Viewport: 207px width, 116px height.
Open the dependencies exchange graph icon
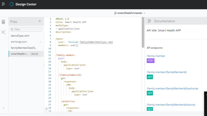click(x=3, y=32)
